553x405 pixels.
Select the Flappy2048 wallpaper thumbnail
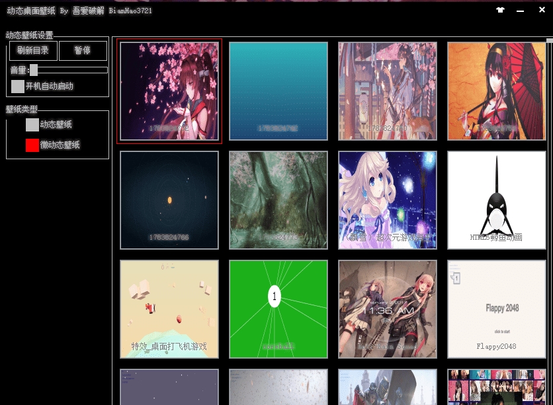tap(497, 309)
